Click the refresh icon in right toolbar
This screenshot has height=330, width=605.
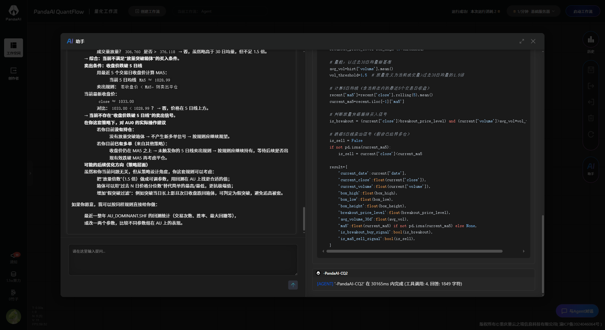[591, 134]
